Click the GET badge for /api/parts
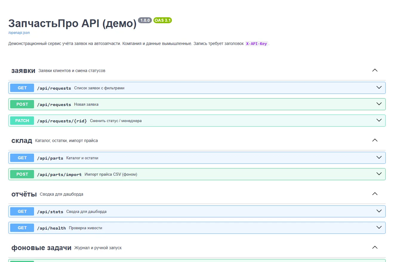 22,158
